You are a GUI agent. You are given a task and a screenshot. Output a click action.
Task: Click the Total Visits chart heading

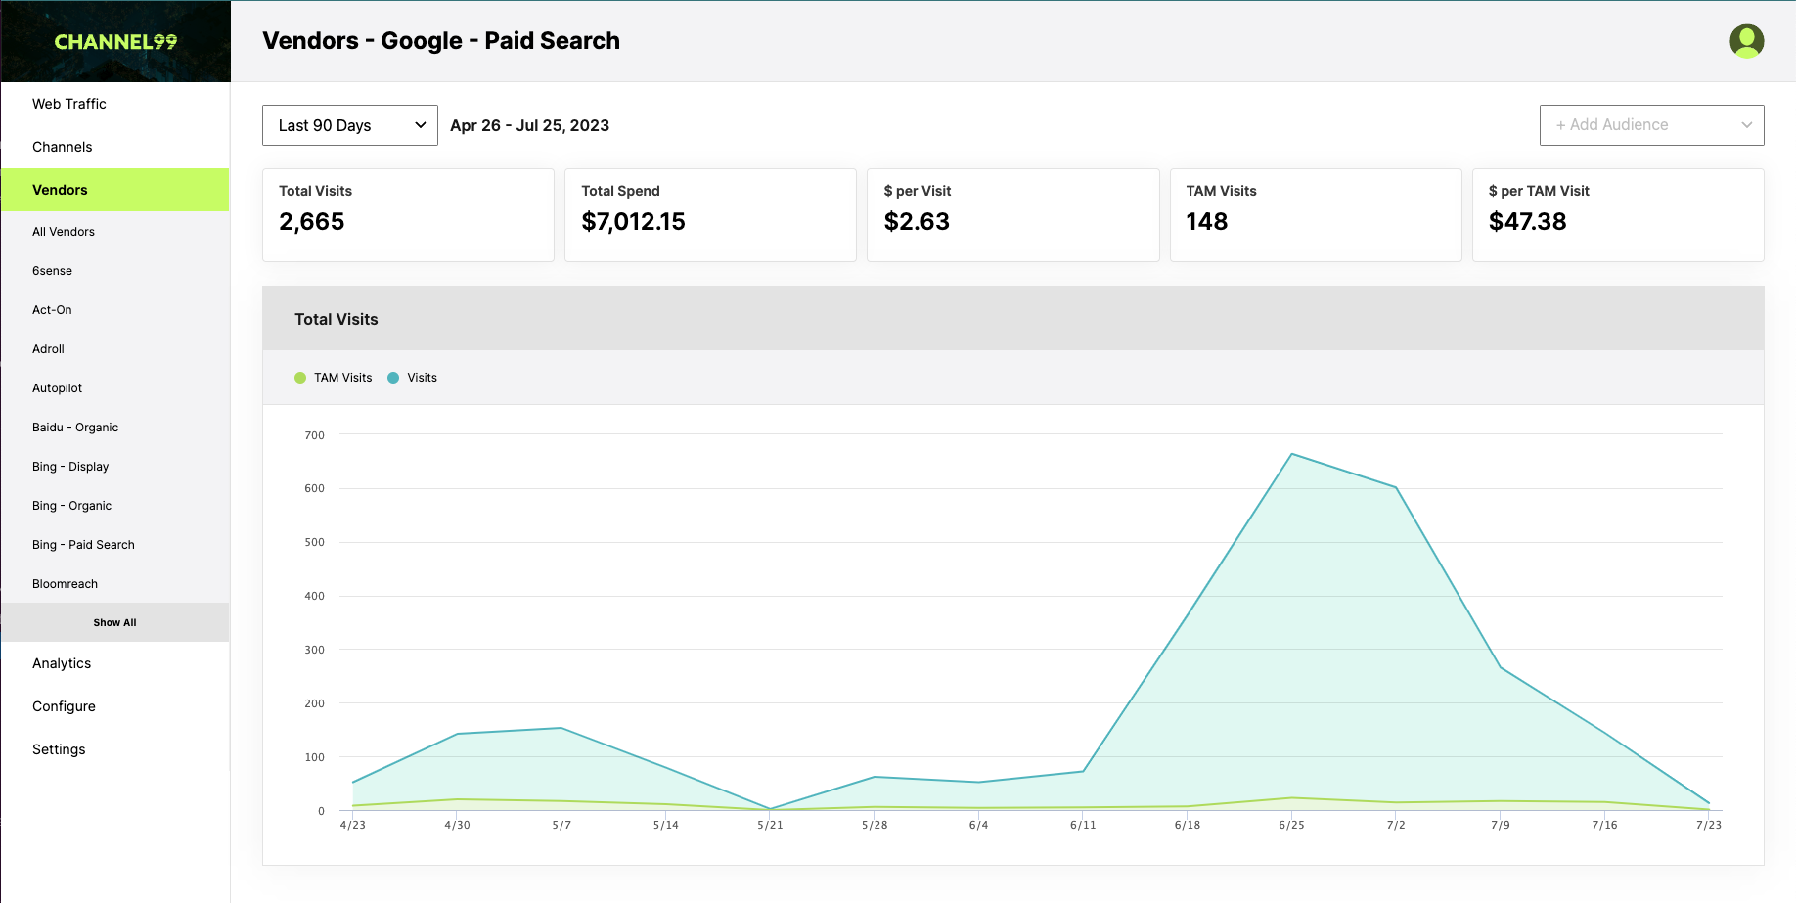(337, 319)
